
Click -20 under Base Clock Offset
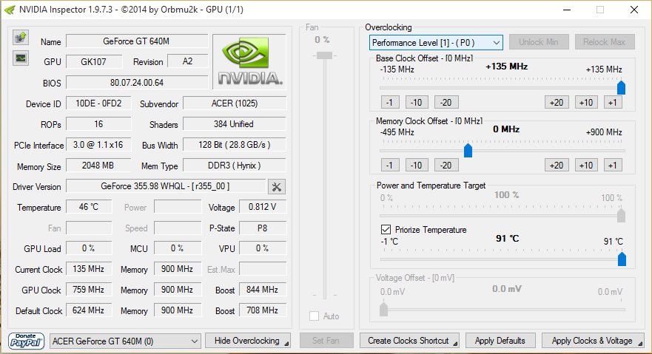[x=446, y=102]
